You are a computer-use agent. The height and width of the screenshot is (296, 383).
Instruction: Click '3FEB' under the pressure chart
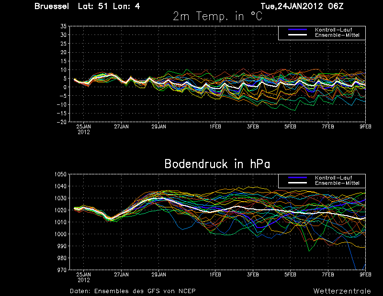click(253, 275)
